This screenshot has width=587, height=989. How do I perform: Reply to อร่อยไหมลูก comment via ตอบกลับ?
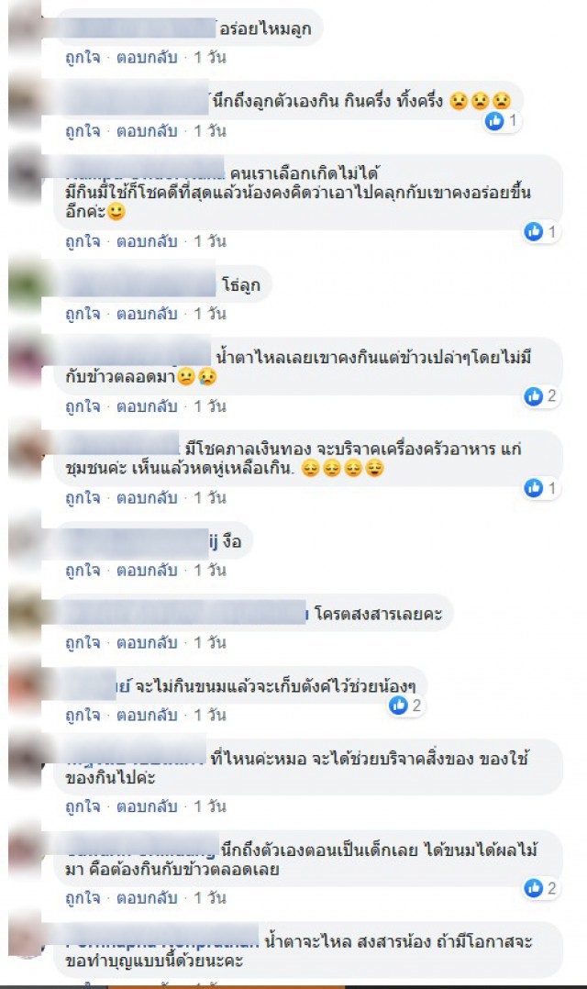pyautogui.click(x=147, y=58)
